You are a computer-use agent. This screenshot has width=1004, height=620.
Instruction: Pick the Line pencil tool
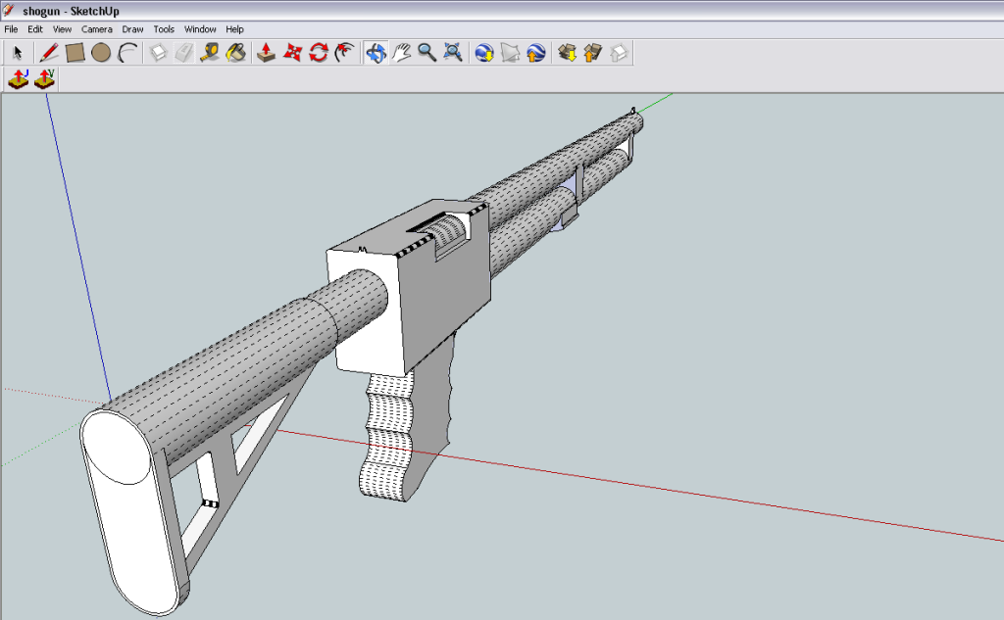point(49,53)
